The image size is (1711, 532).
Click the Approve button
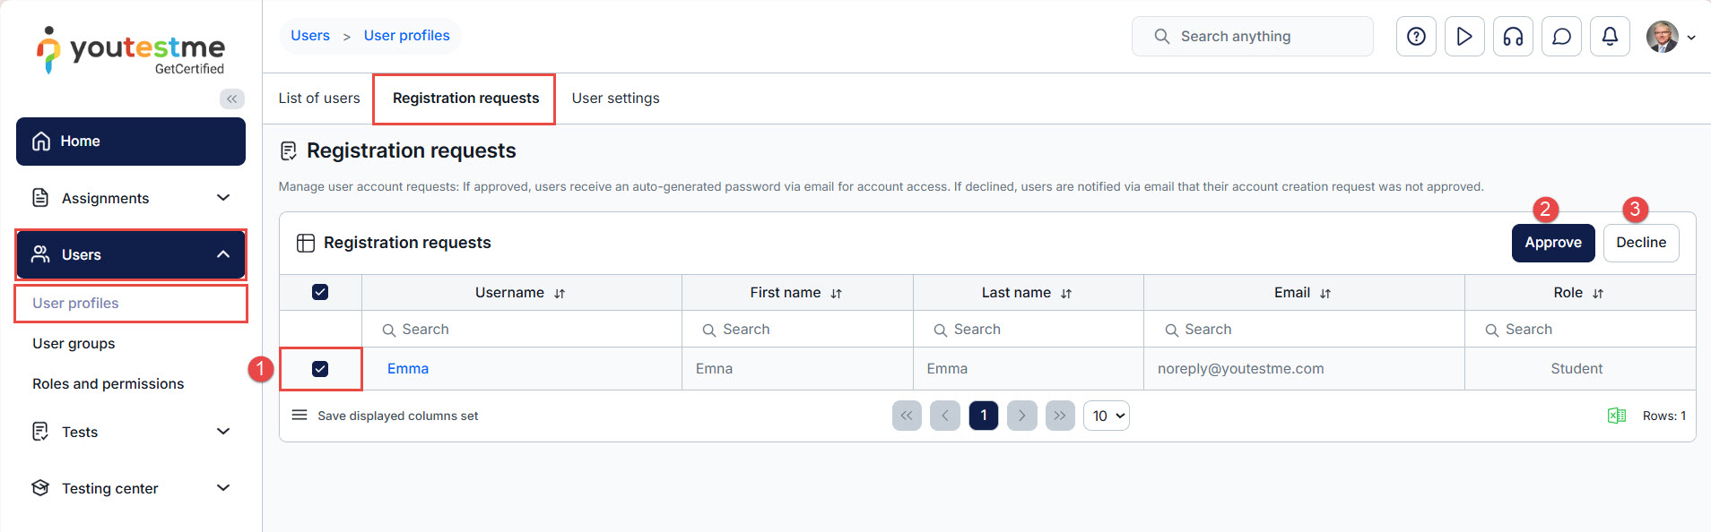pos(1552,243)
